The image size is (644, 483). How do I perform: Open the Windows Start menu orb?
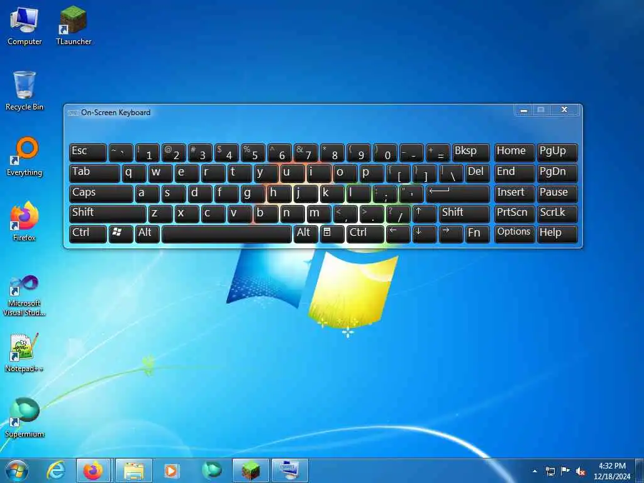click(x=17, y=470)
